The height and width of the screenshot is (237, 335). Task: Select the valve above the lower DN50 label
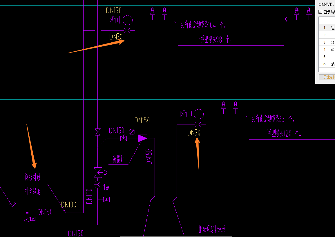[198, 124]
